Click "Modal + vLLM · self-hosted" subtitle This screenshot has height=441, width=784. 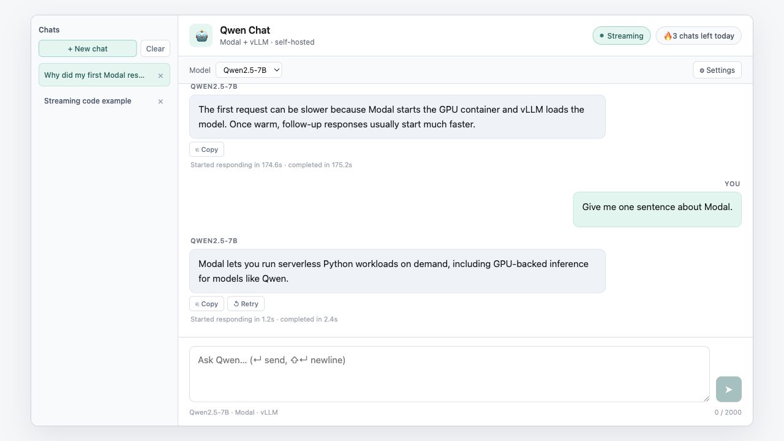267,42
